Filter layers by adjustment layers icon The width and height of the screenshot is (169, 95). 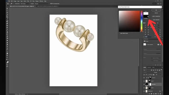pyautogui.click(x=154, y=70)
